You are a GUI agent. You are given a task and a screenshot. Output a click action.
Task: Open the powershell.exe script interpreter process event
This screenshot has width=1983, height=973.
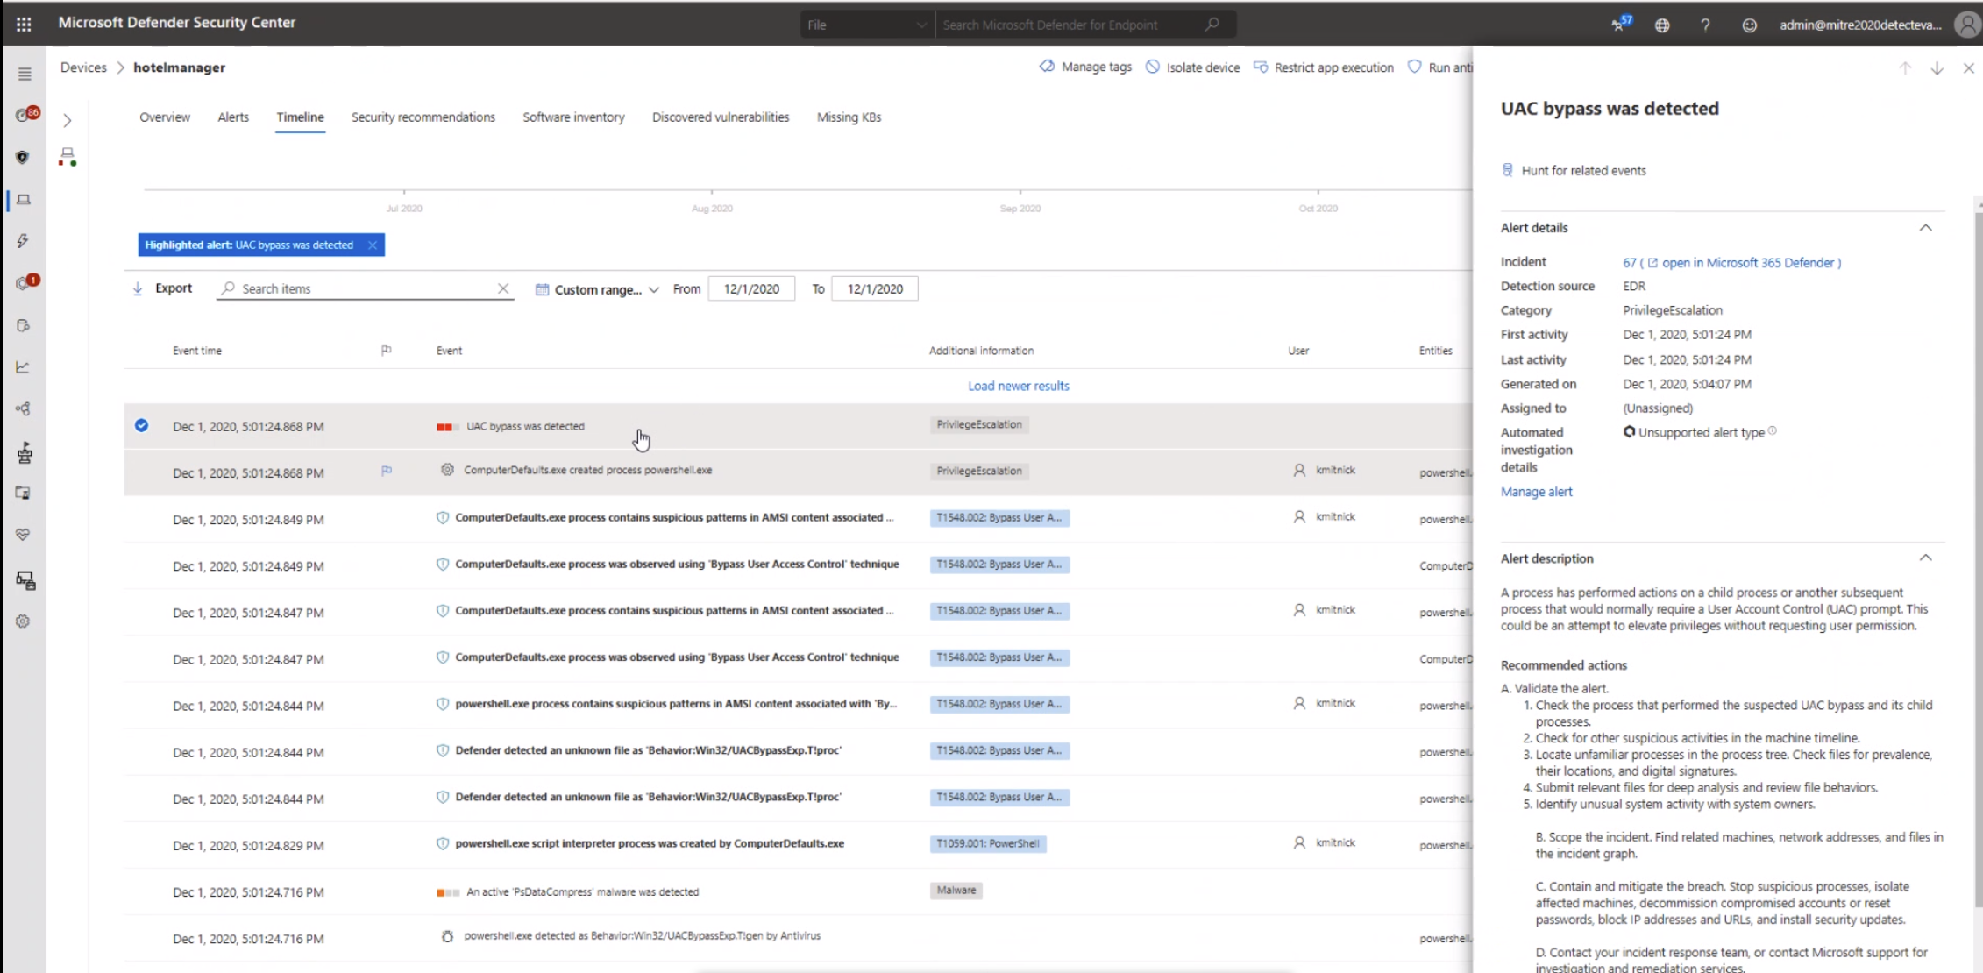(650, 844)
